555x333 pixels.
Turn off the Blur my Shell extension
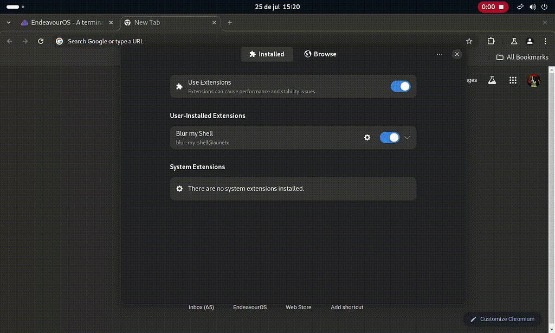click(390, 137)
